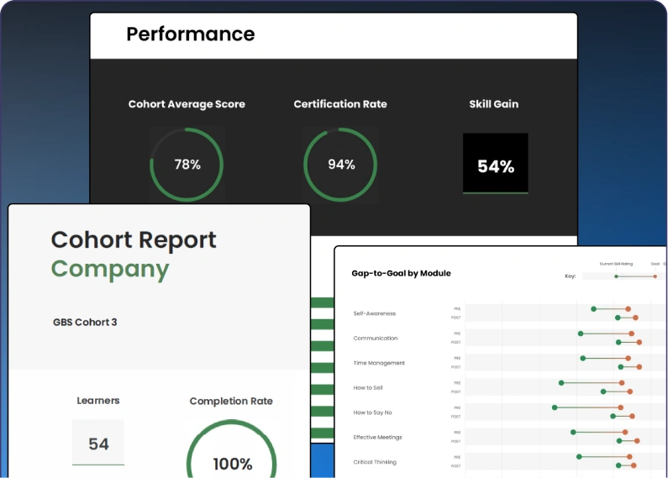Click the POST label in Communication row
Image resolution: width=668 pixels, height=478 pixels.
(456, 343)
